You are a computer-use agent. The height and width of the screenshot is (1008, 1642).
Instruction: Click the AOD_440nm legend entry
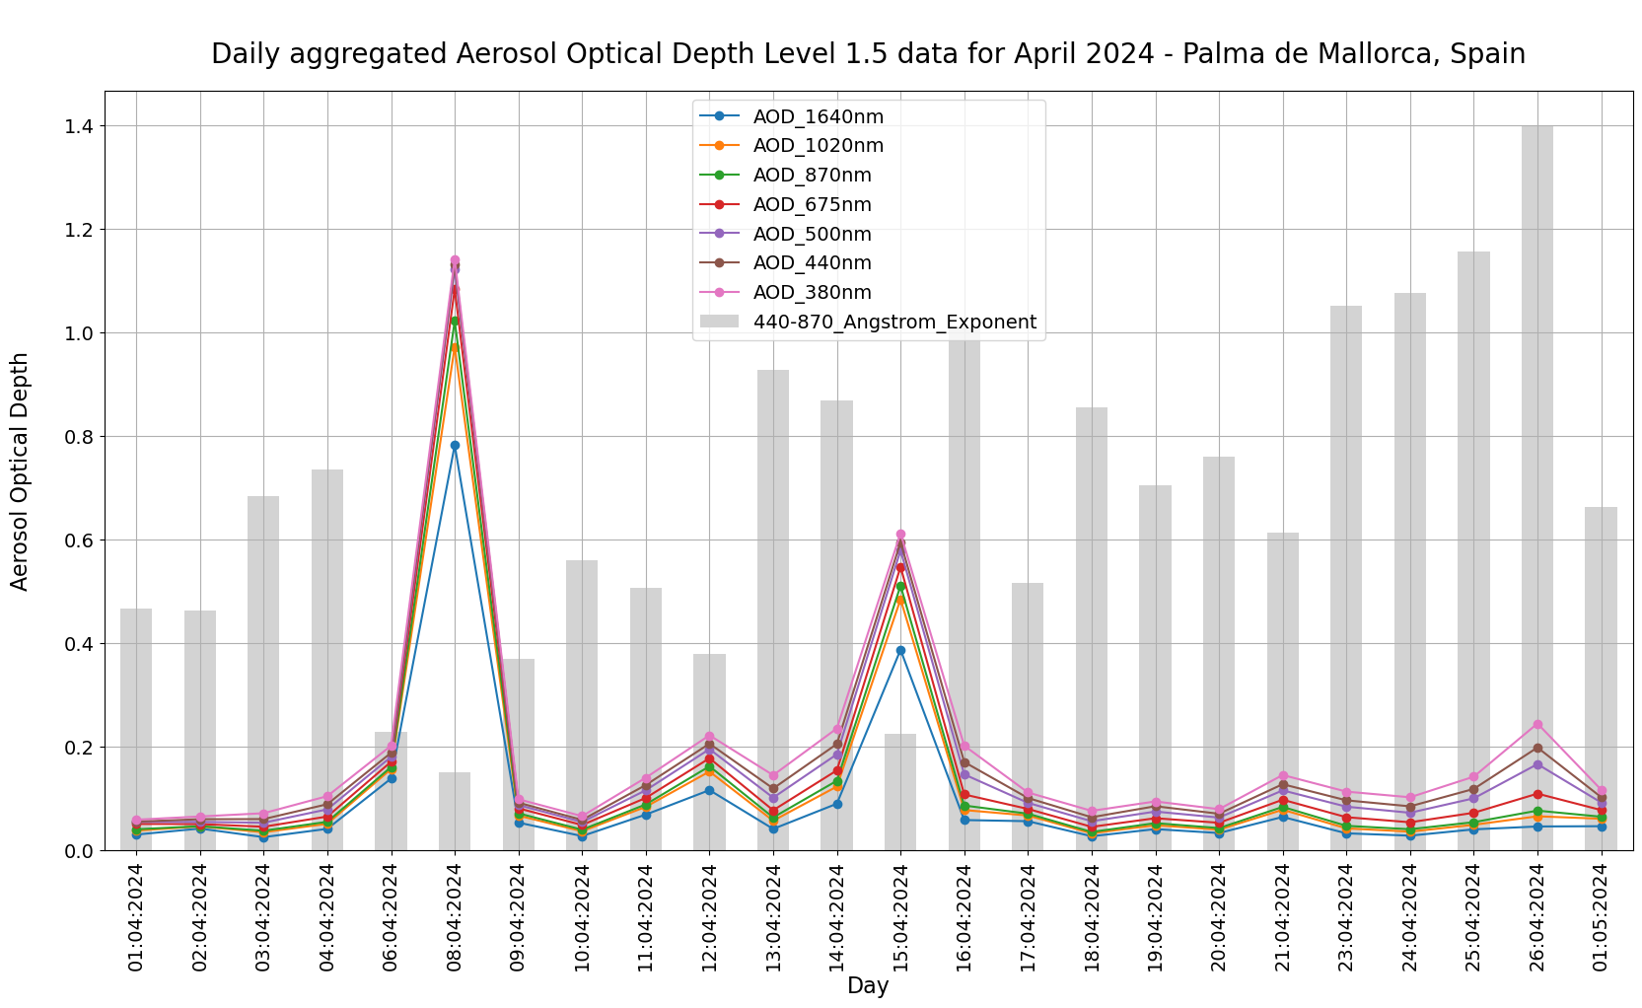785,263
